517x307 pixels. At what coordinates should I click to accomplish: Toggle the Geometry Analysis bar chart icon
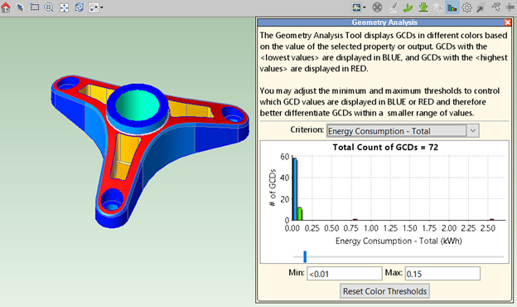pyautogui.click(x=452, y=7)
